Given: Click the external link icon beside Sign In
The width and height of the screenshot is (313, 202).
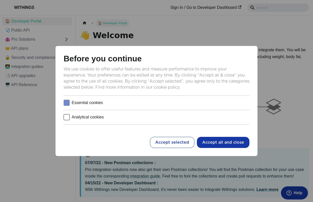Looking at the screenshot, I should coord(240,7).
